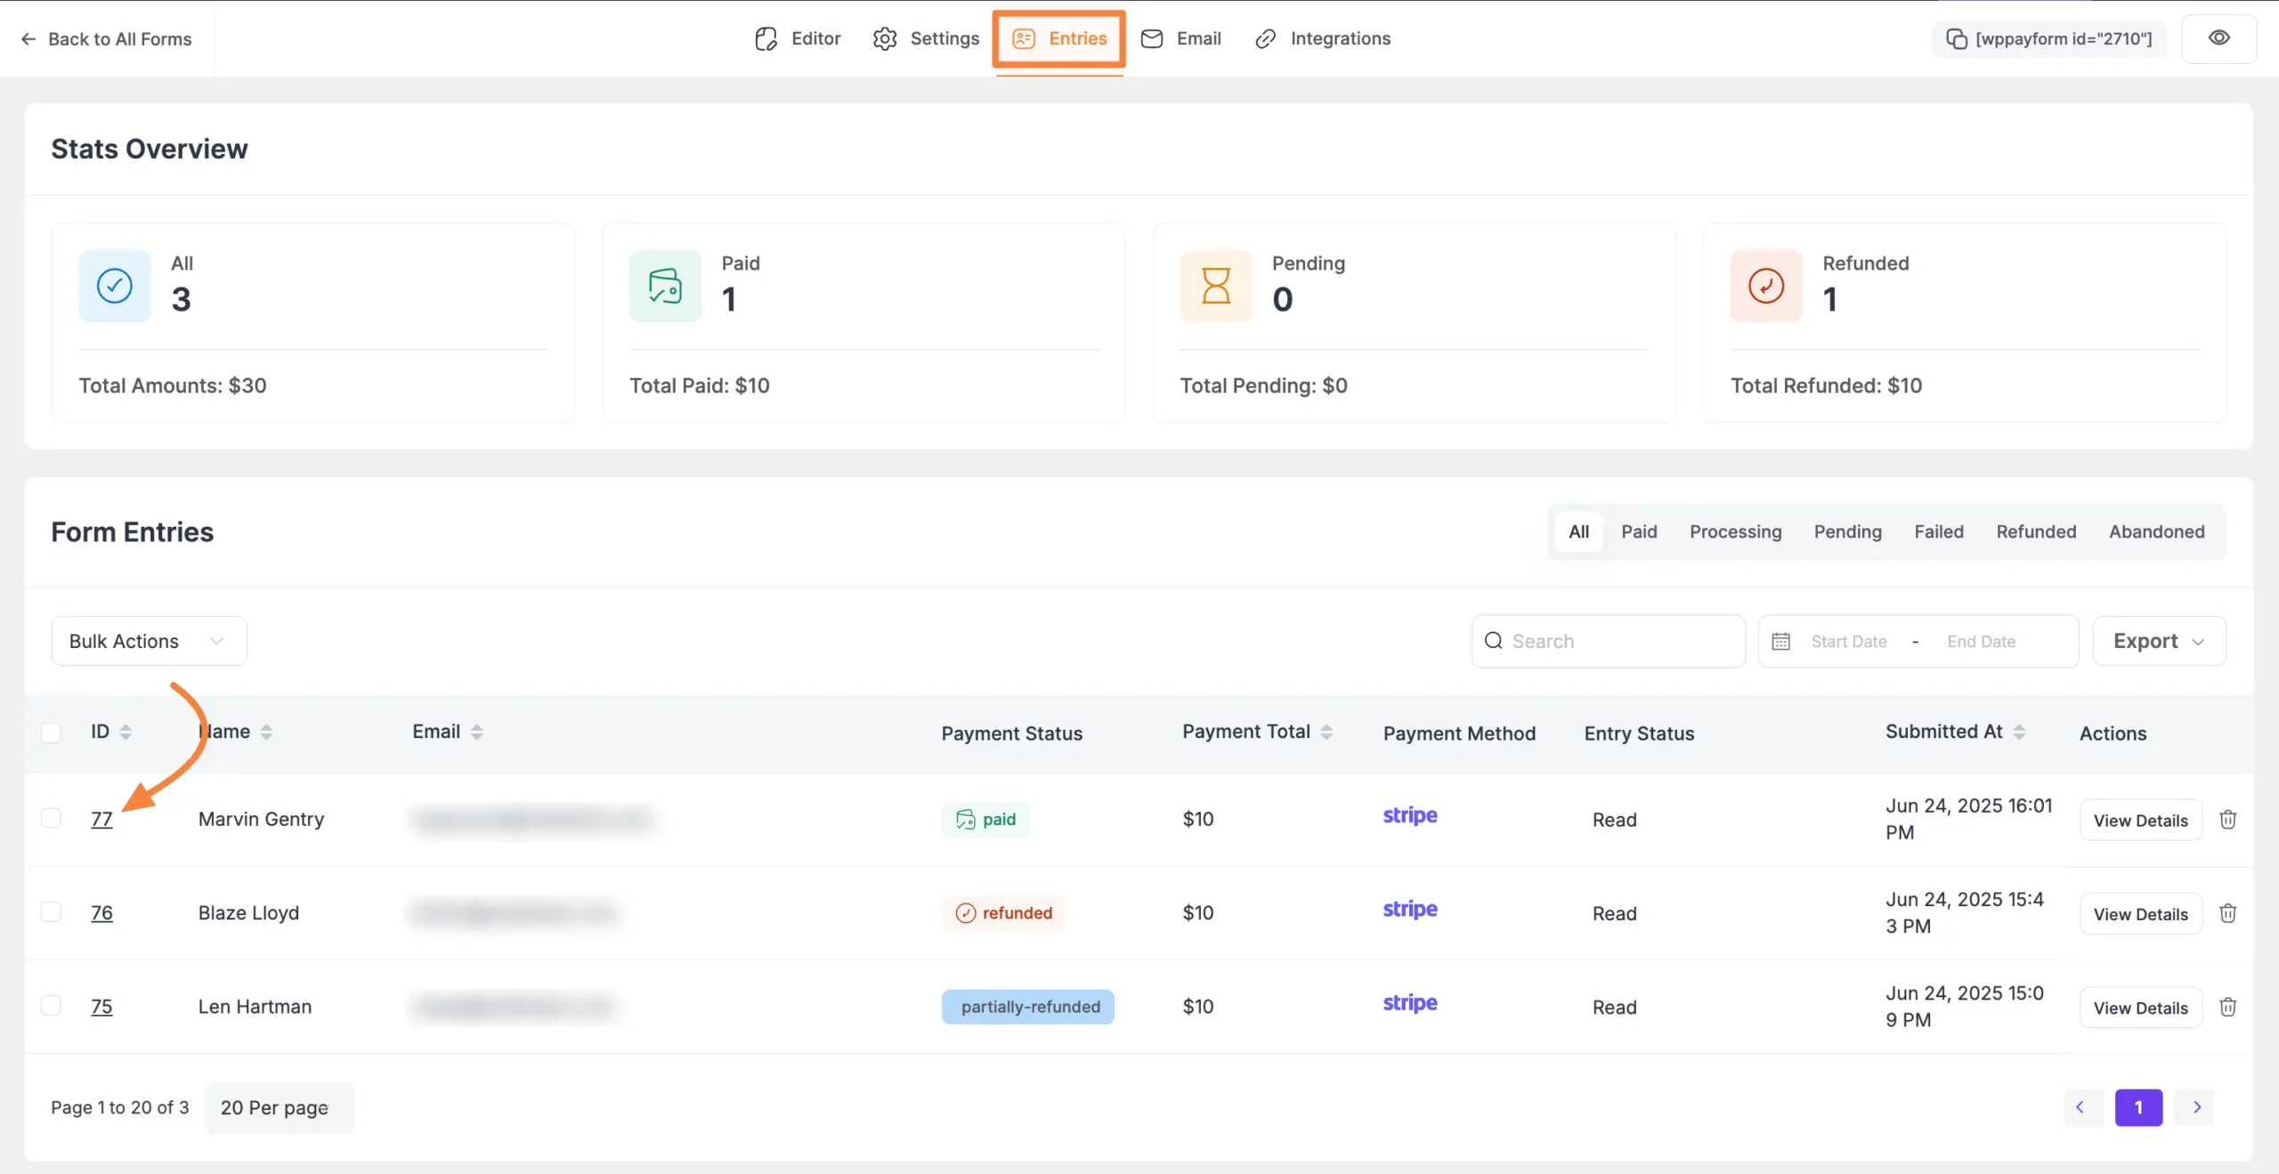Image resolution: width=2279 pixels, height=1174 pixels.
Task: Check the box for entry 77
Action: click(52, 818)
